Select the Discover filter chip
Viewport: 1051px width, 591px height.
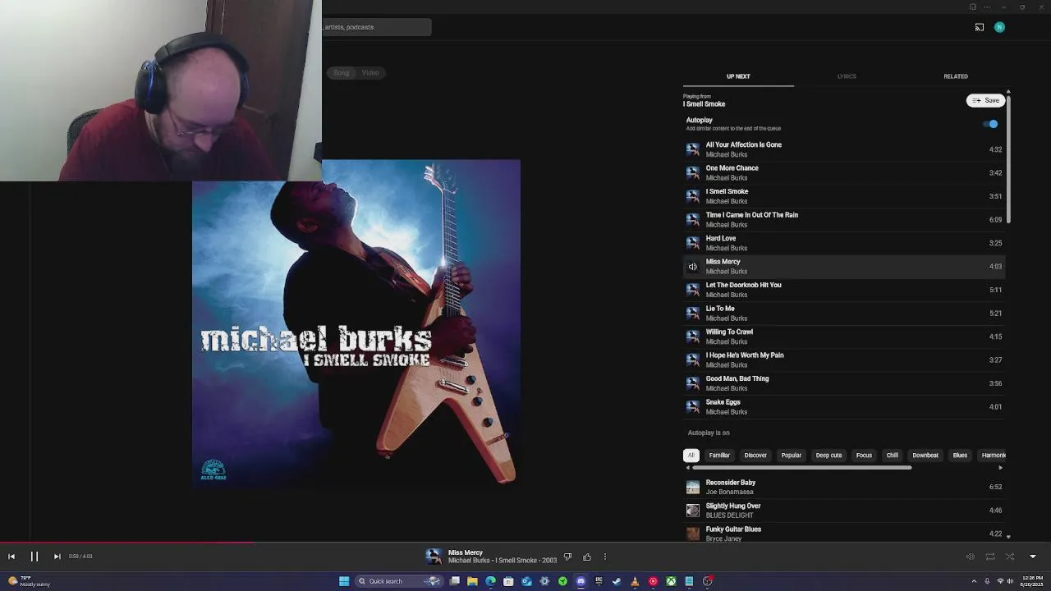[x=755, y=456]
